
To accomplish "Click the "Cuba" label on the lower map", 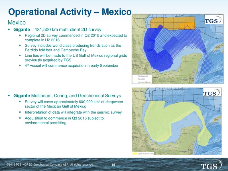I will [216, 119].
